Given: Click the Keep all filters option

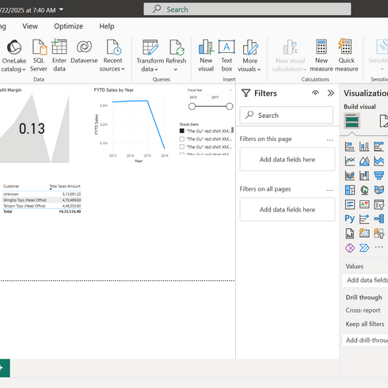Looking at the screenshot, I should tap(365, 324).
